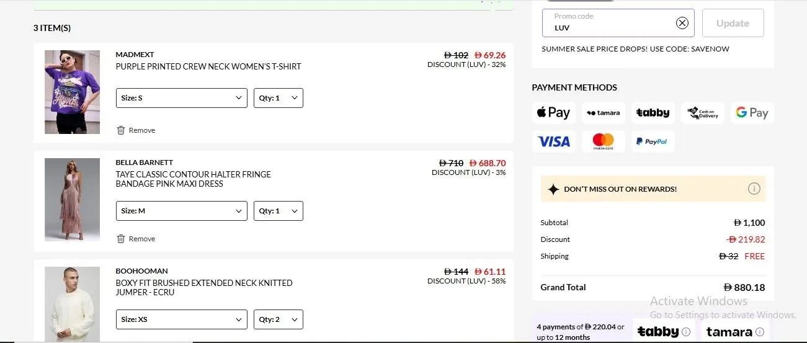Select Google Pay payment method

(752, 113)
